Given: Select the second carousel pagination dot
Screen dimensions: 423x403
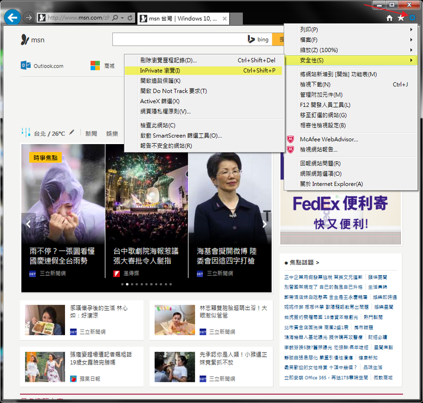Looking at the screenshot, I should [127, 284].
